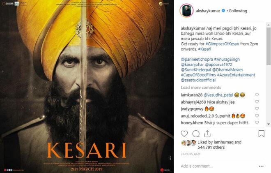Like the post with the heart icon

pyautogui.click(x=184, y=134)
